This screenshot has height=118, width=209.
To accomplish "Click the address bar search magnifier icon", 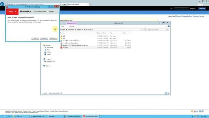I will pos(61,4).
